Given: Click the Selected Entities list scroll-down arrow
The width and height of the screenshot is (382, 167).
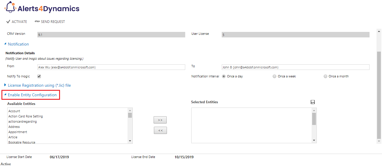Looking at the screenshot, I should 314,141.
